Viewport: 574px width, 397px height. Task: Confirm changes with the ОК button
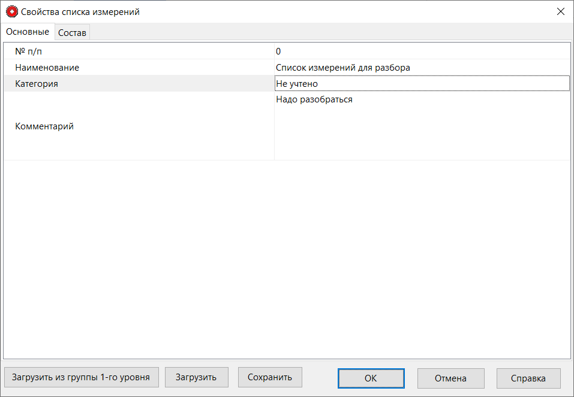coord(371,378)
